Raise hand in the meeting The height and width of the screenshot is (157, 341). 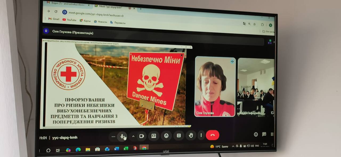191,135
